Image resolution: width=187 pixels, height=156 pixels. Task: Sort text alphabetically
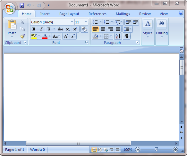tap(118, 36)
